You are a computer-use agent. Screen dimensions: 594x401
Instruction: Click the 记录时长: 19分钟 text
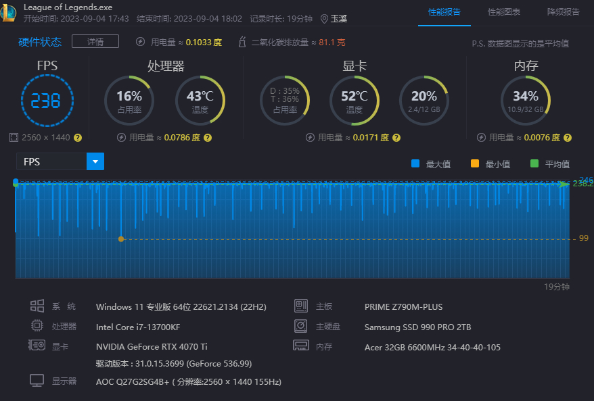(281, 19)
